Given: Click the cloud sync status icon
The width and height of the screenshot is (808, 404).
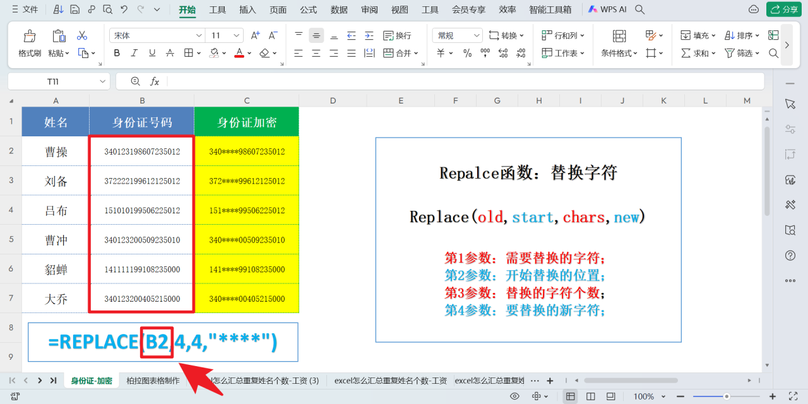Looking at the screenshot, I should (x=753, y=9).
